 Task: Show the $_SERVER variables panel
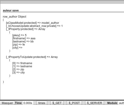[94, 103]
